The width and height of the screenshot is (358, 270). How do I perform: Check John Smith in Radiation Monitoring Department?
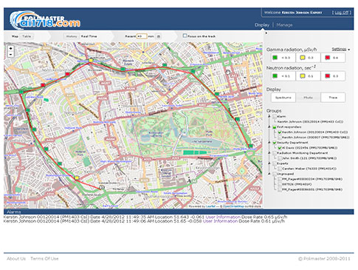(280, 158)
